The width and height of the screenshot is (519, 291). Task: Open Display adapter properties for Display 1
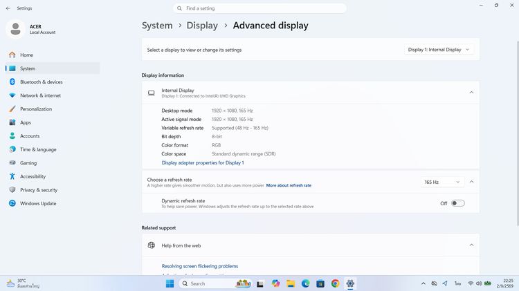(x=203, y=162)
